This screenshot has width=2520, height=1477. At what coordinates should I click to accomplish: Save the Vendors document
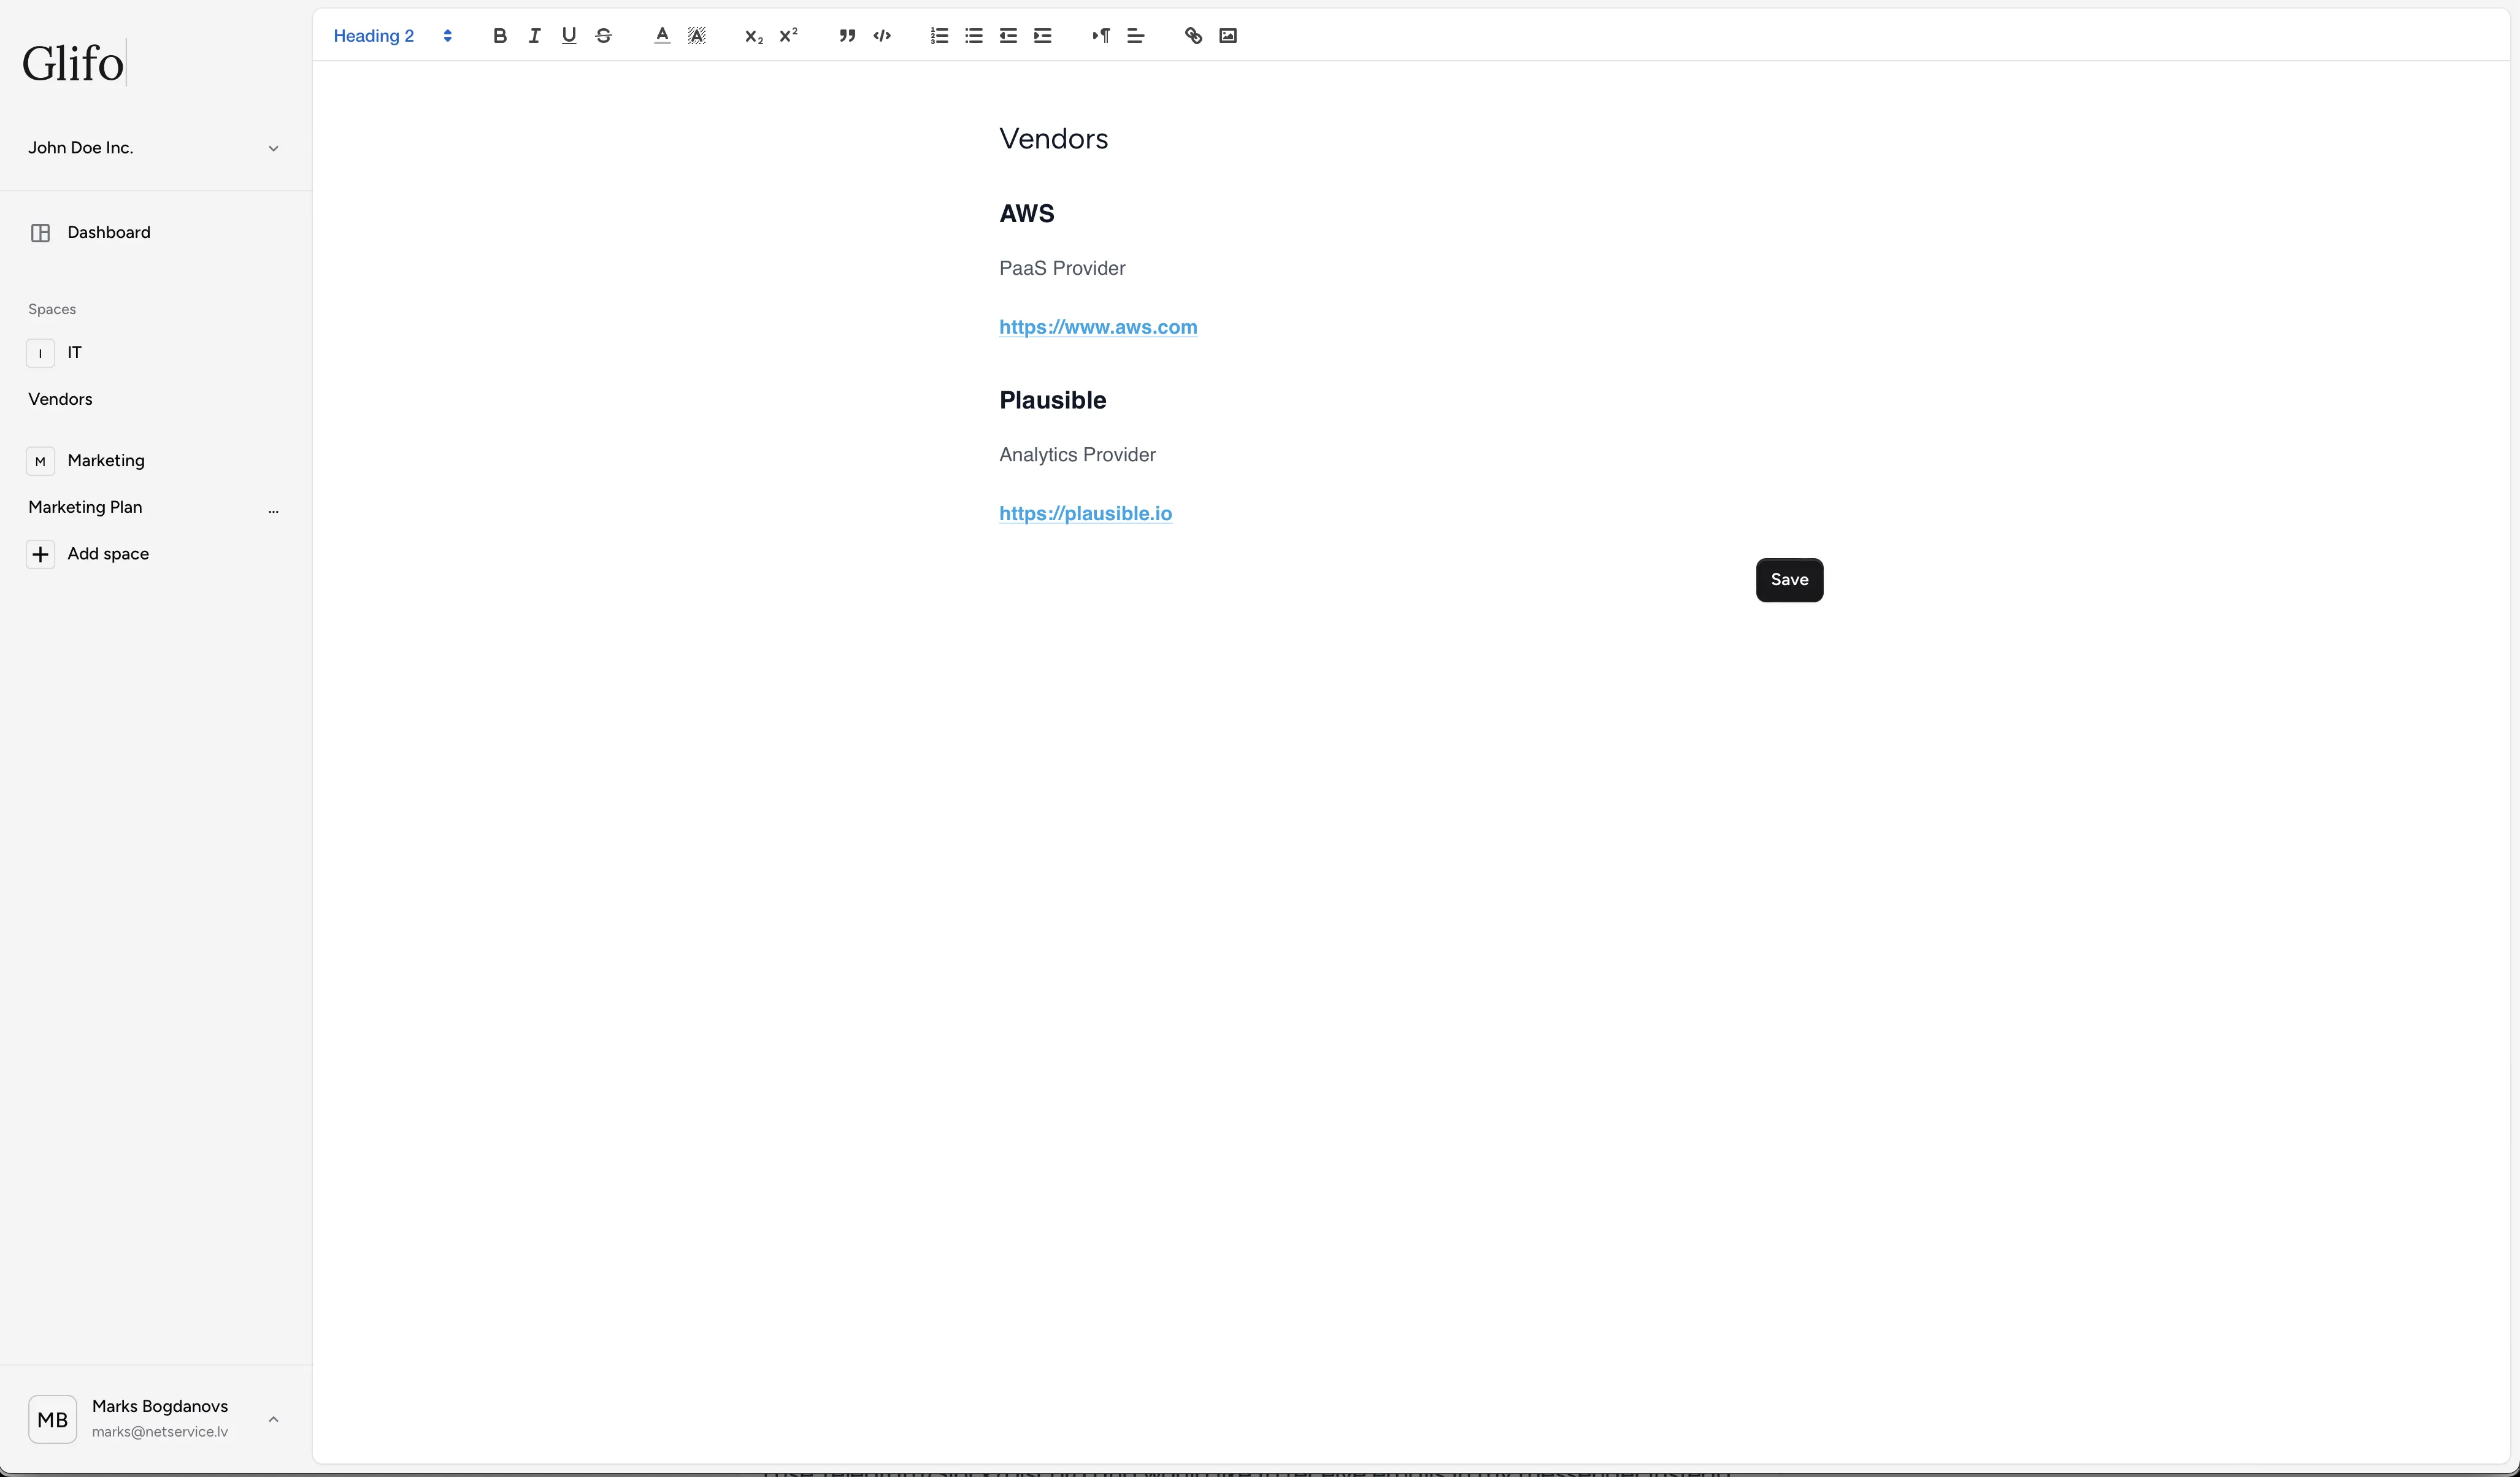tap(1789, 580)
